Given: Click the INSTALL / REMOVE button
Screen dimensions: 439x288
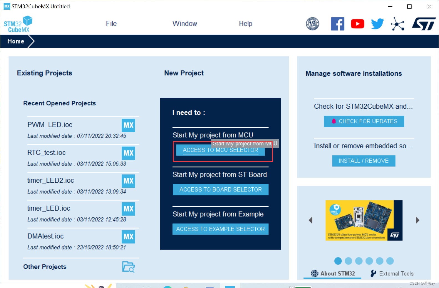Looking at the screenshot, I should (x=364, y=161).
